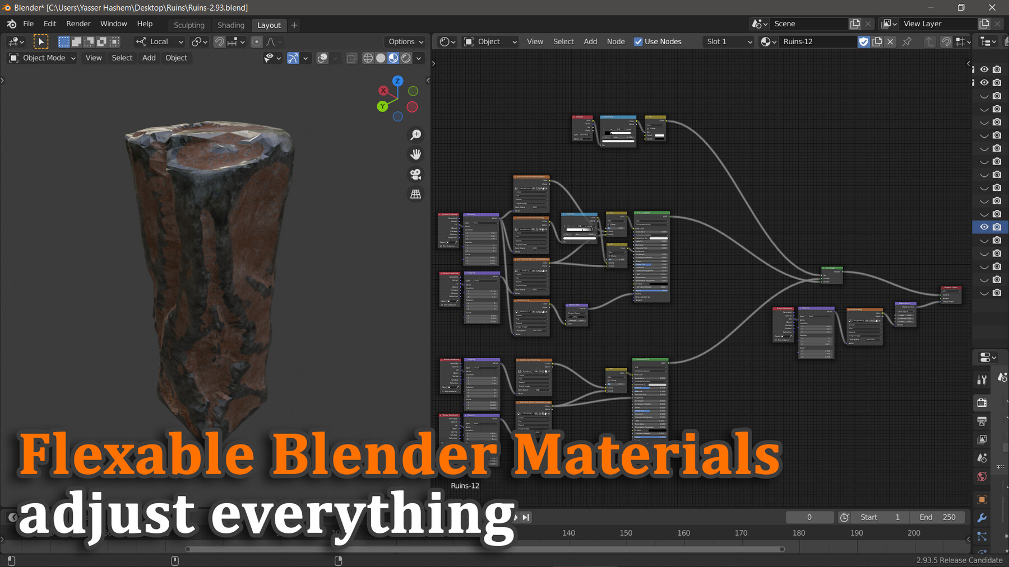Click New View Layer icon beside View Layer

(x=984, y=24)
